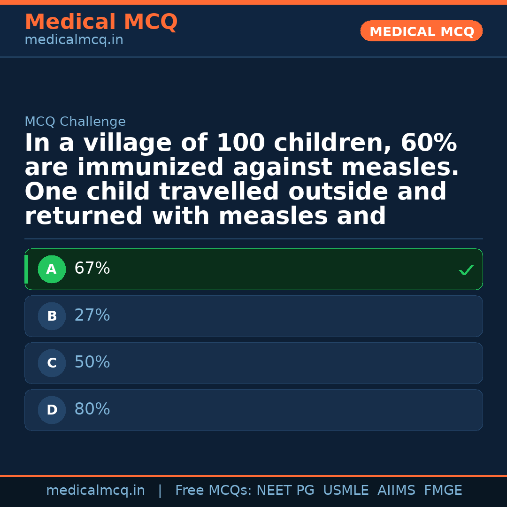Select the 67% answer option
507x507 pixels.
tap(253, 269)
